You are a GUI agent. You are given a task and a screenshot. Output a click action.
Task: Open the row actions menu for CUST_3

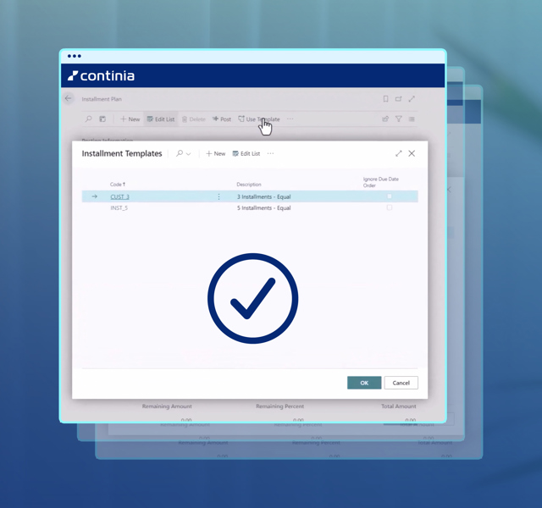[218, 196]
